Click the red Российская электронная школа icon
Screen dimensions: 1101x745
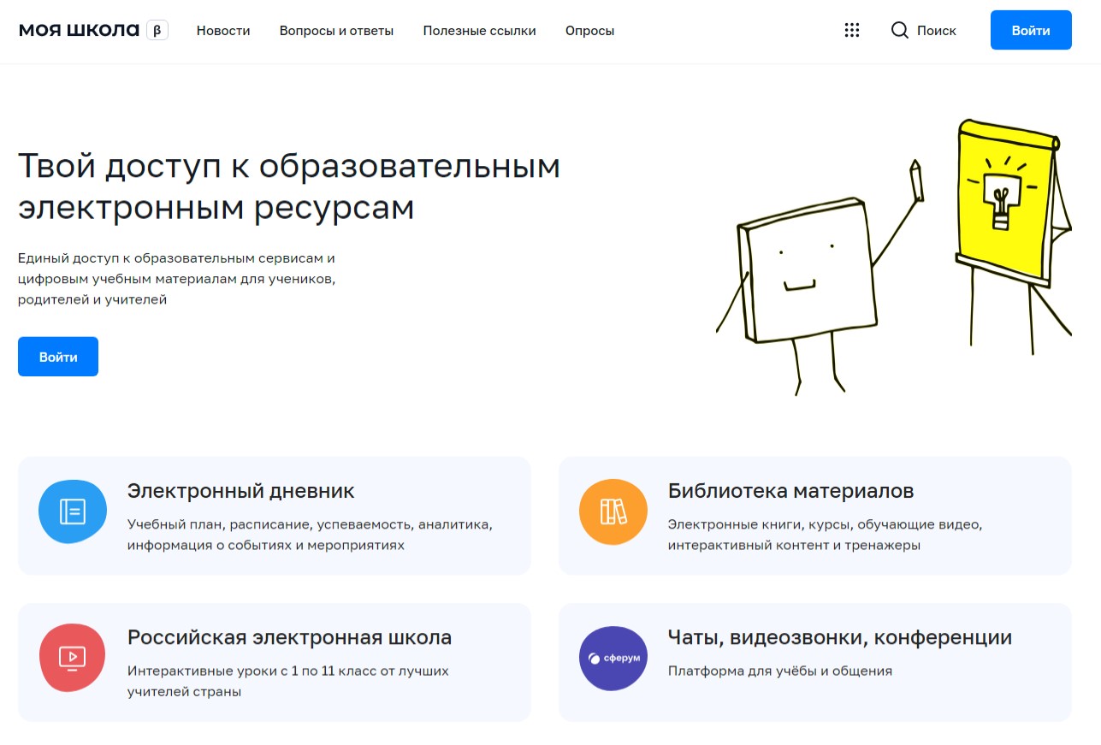point(73,658)
